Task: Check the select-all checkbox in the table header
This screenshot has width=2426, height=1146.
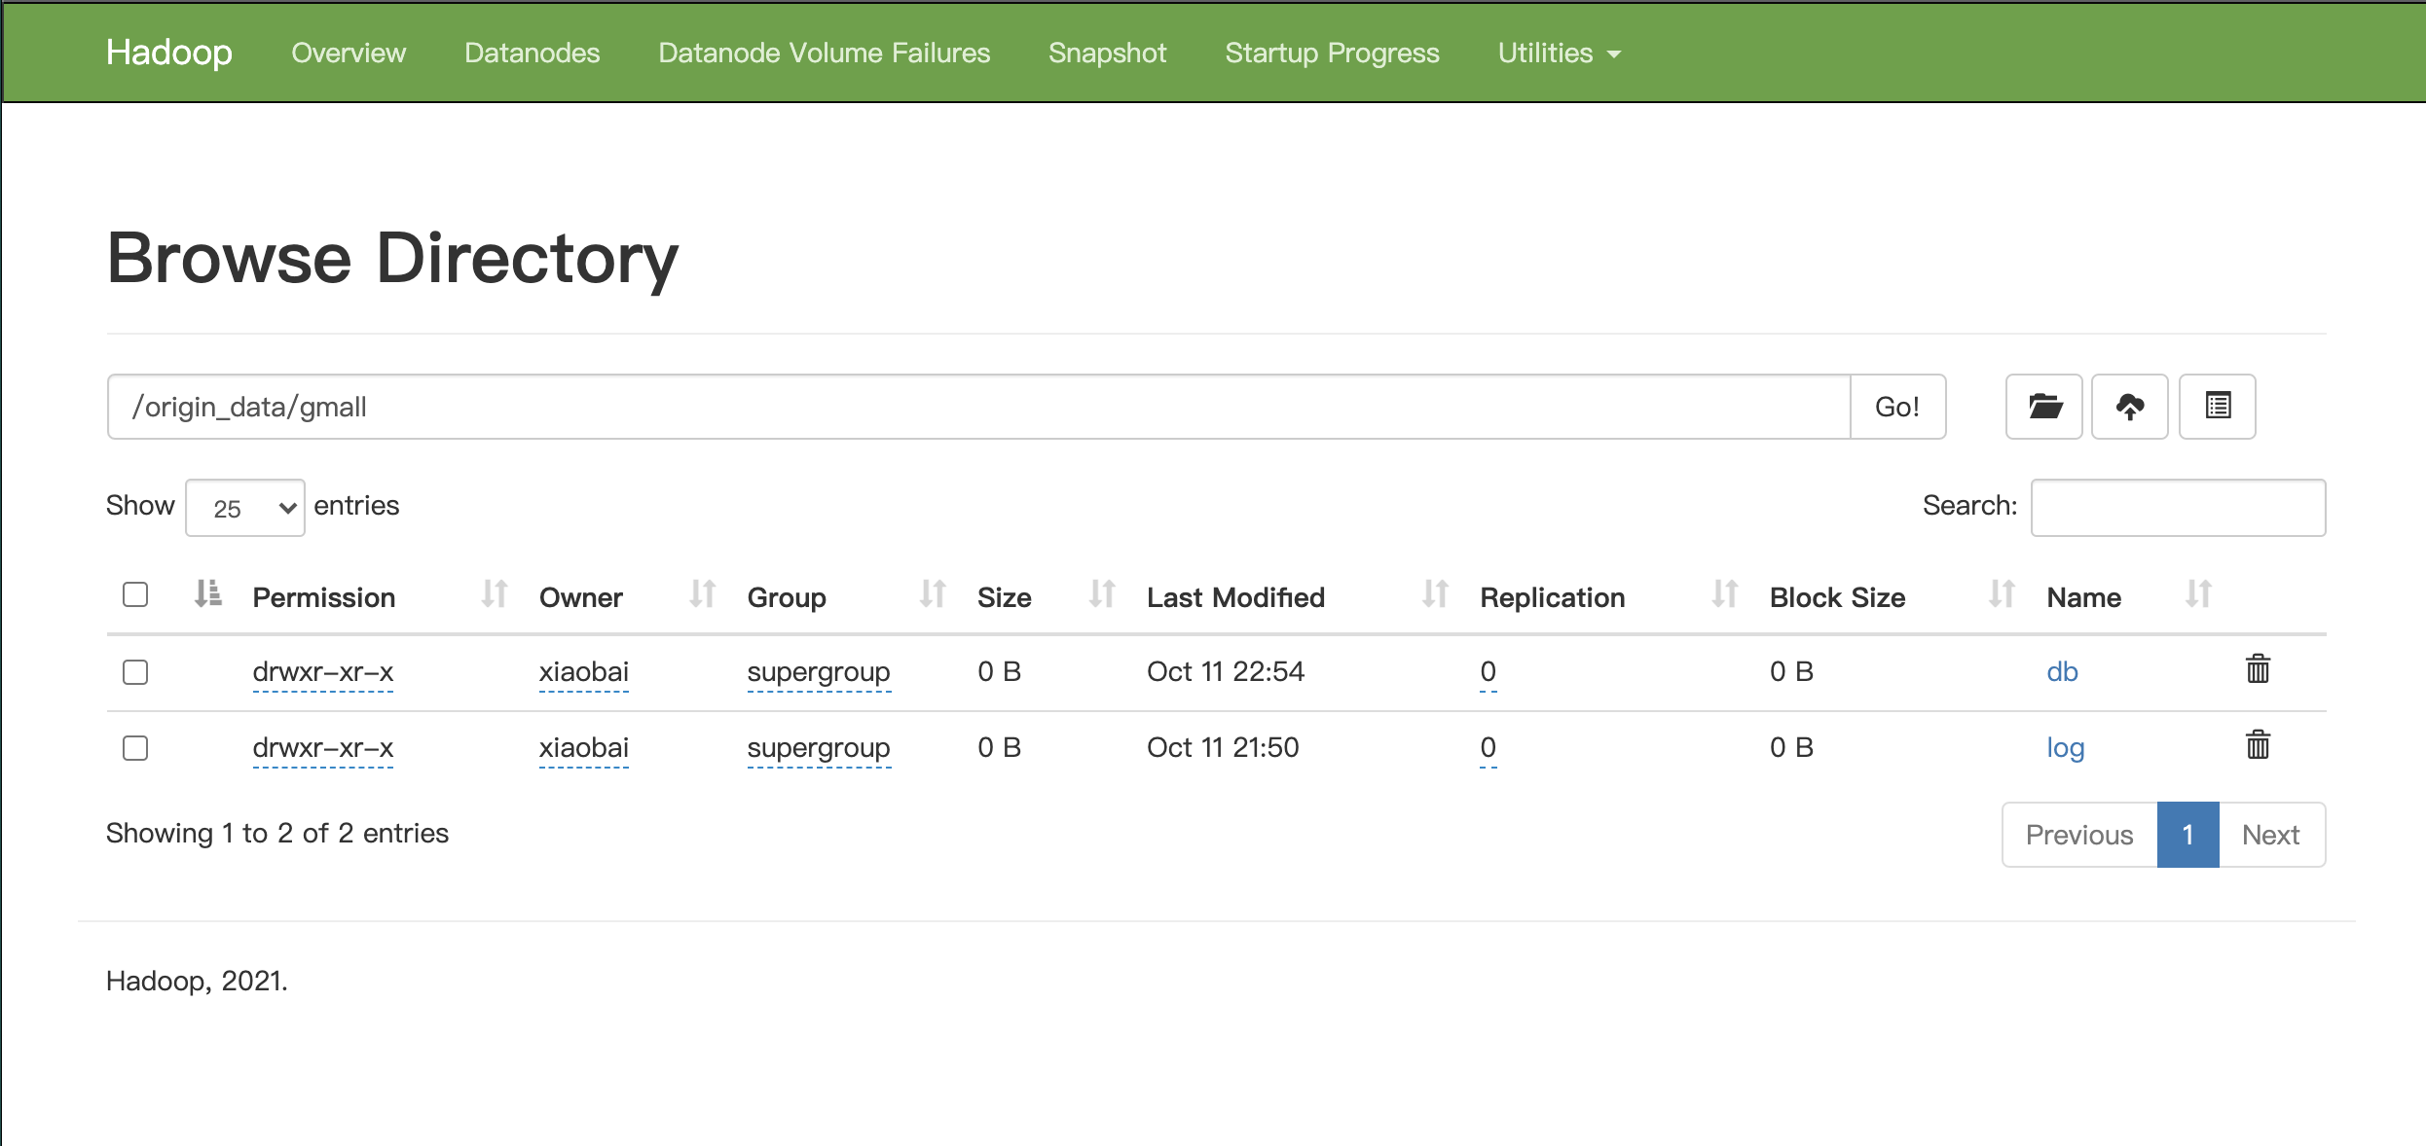Action: point(135,594)
